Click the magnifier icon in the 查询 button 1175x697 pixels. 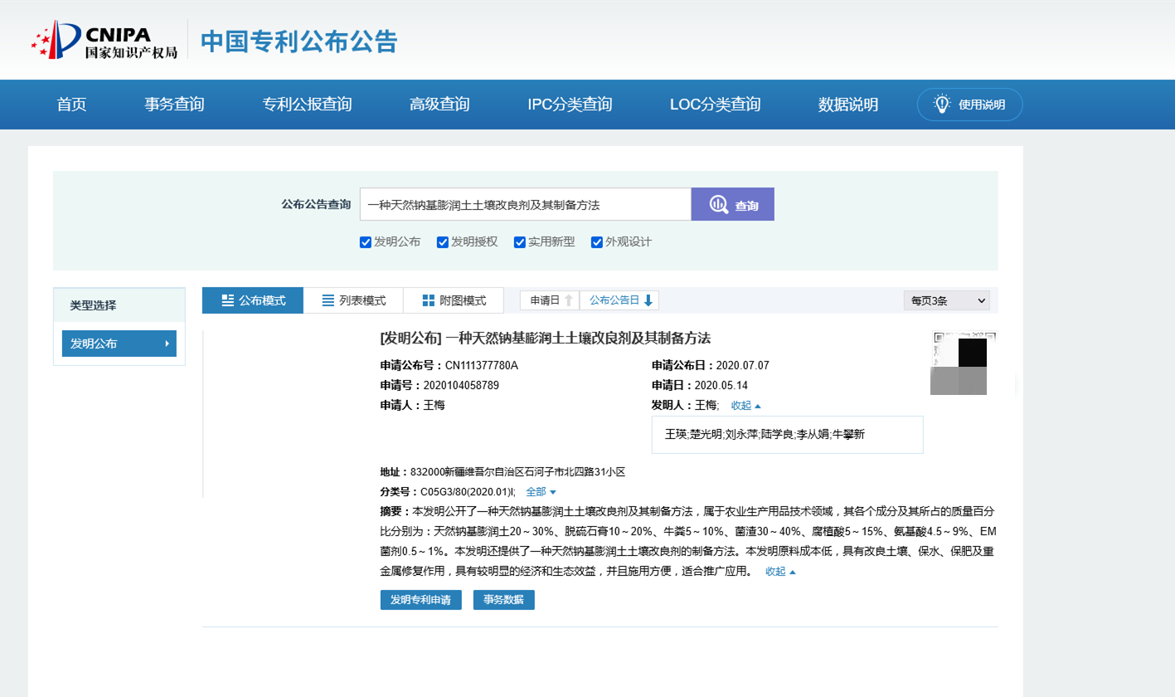coord(718,204)
